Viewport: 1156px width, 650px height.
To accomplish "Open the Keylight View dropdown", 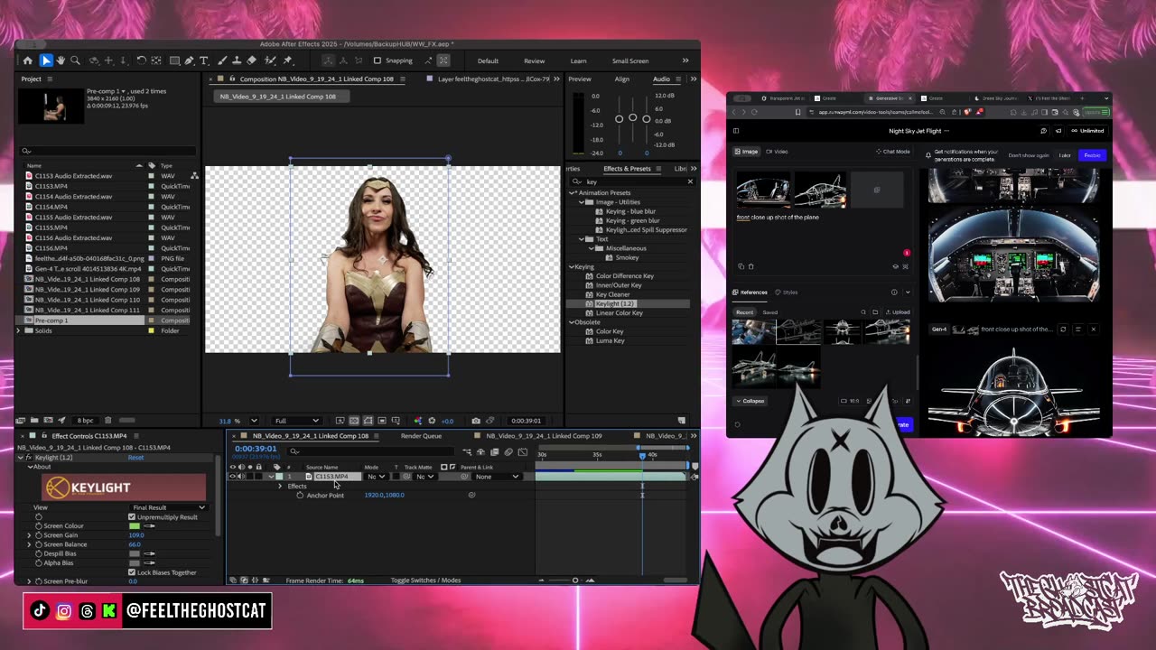I will [169, 507].
